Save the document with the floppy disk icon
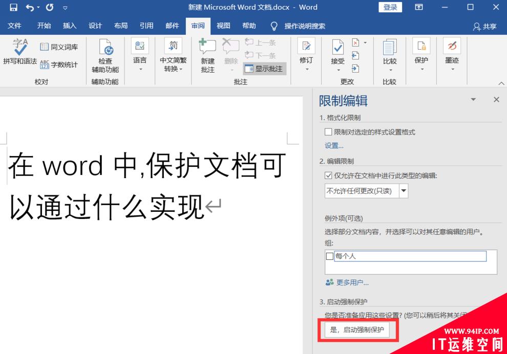The height and width of the screenshot is (354, 507). [x=13, y=7]
